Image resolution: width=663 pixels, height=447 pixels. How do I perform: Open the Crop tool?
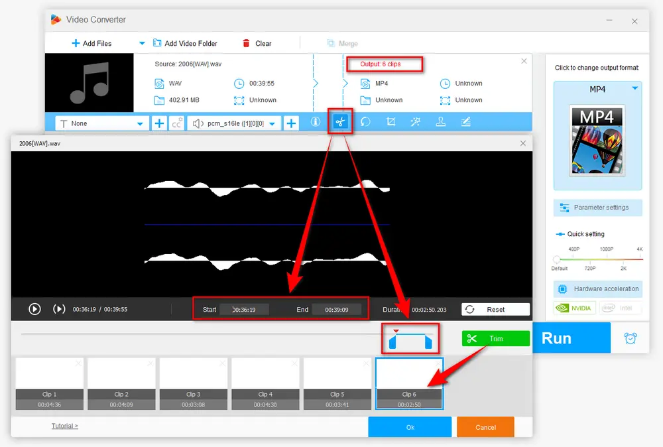click(391, 123)
